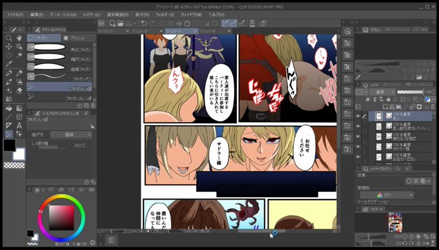Select the Move layer tool

[x=8, y=47]
